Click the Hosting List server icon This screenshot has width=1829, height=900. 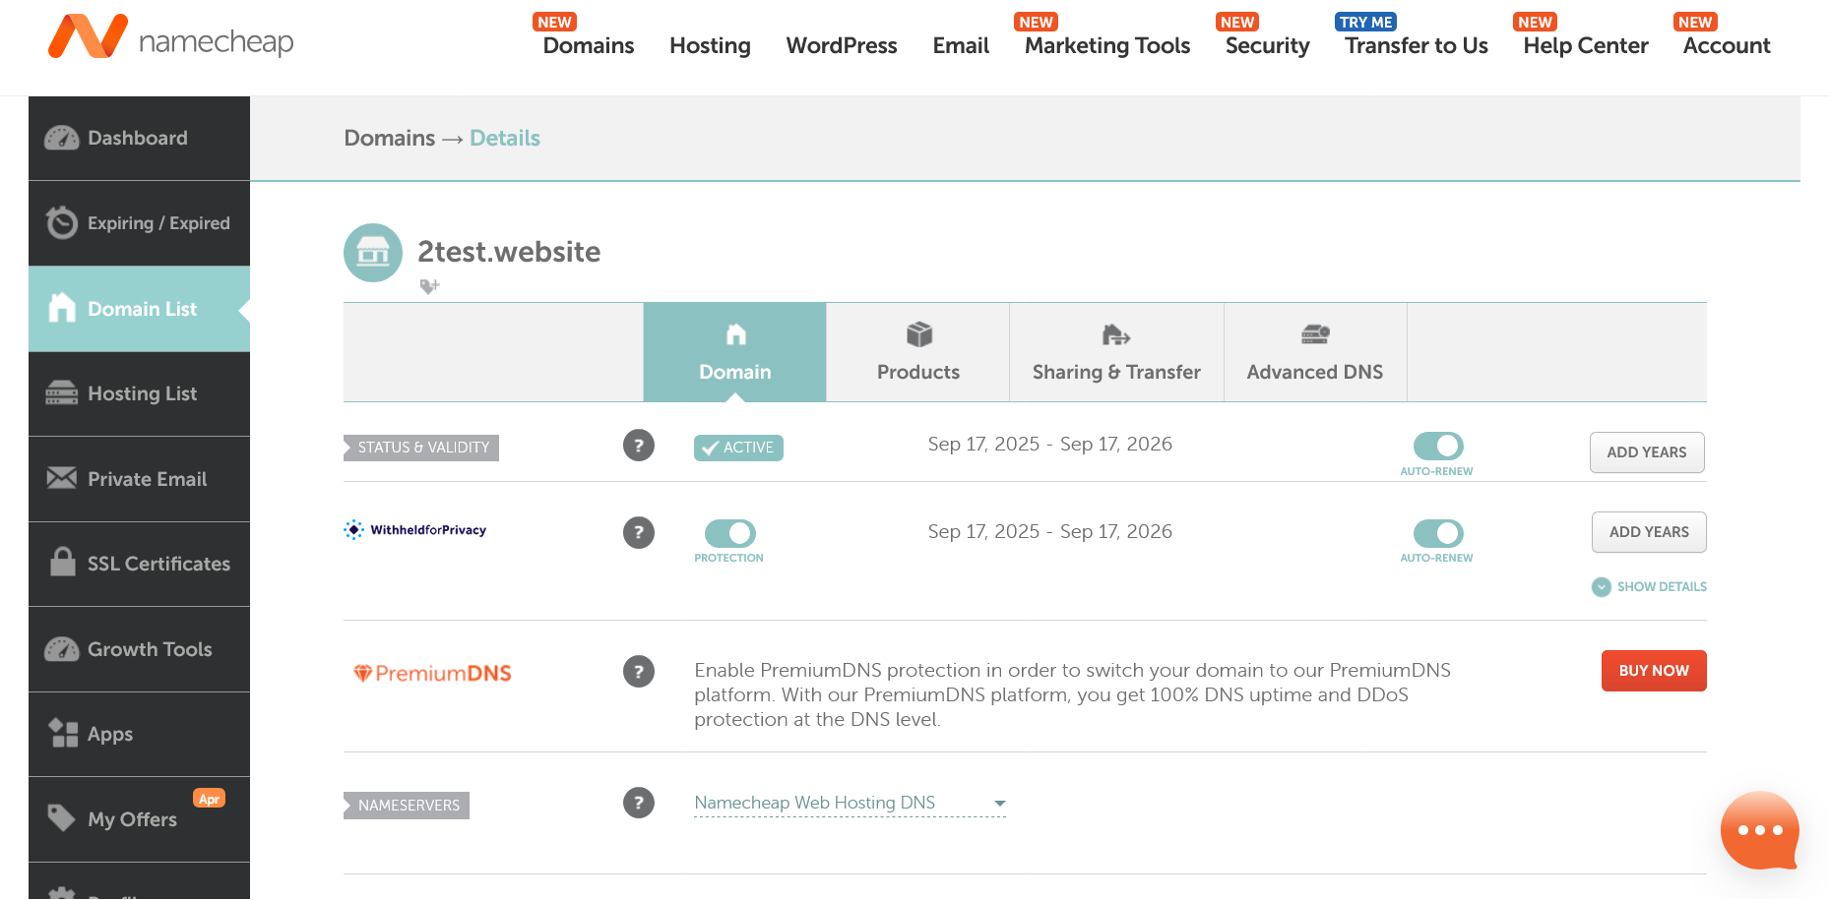tap(62, 393)
